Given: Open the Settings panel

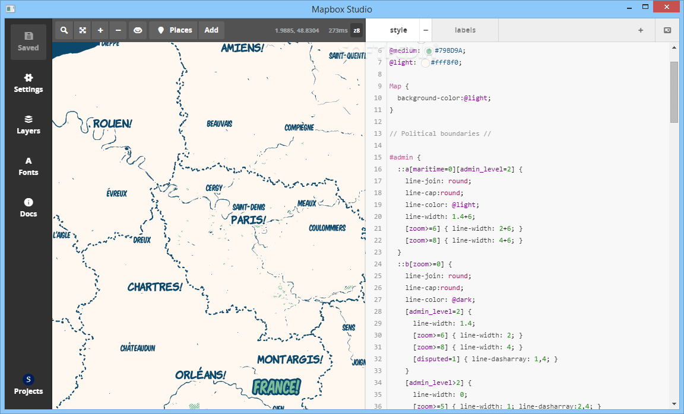Looking at the screenshot, I should pos(28,83).
